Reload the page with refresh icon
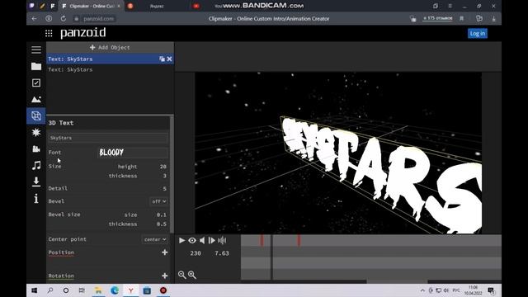Viewport: 528px width, 297px height. point(64,19)
